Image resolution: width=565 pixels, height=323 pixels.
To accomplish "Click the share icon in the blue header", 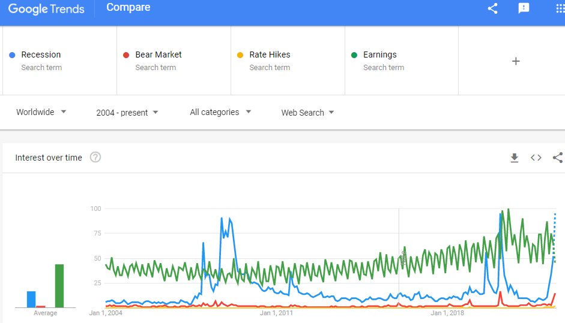I will 492,8.
